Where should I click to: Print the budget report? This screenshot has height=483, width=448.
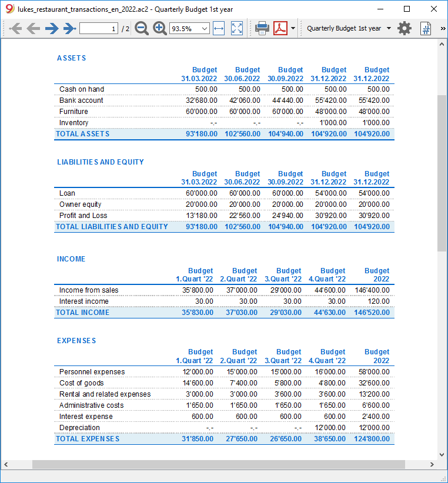tap(262, 28)
